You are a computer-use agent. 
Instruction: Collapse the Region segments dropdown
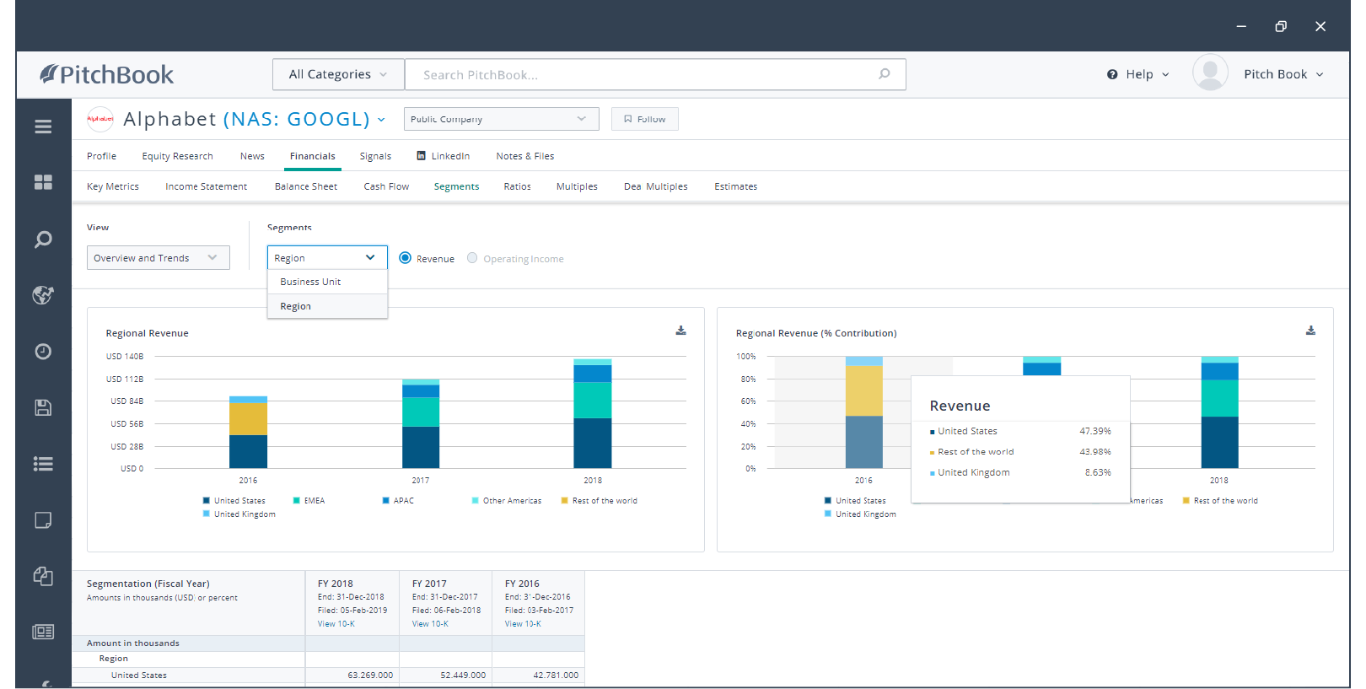pos(327,258)
